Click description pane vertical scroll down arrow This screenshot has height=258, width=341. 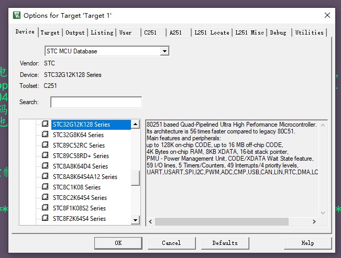[323, 213]
